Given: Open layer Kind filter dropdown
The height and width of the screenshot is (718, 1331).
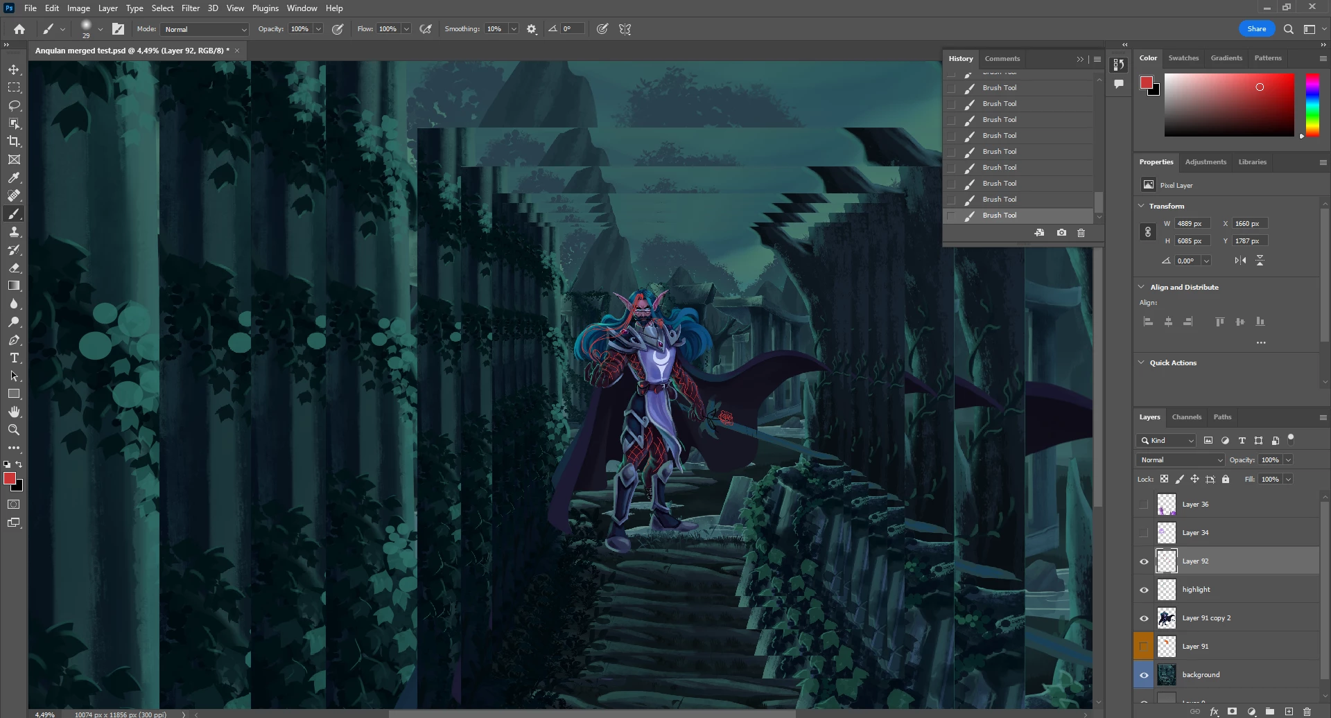Looking at the screenshot, I should click(1167, 441).
